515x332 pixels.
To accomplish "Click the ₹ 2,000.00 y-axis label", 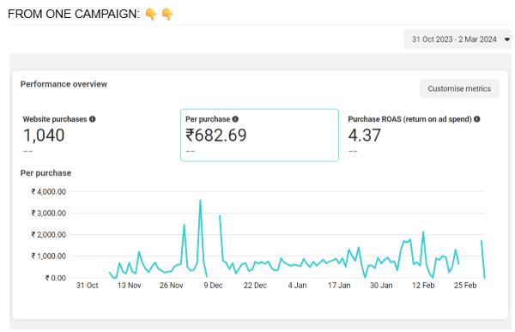I will click(x=49, y=235).
